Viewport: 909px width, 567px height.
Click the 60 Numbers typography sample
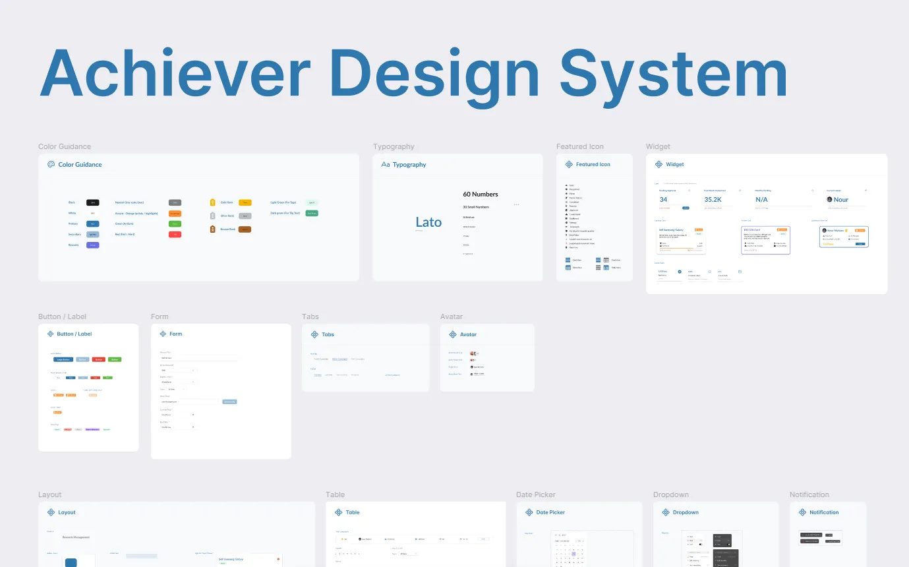coord(481,194)
